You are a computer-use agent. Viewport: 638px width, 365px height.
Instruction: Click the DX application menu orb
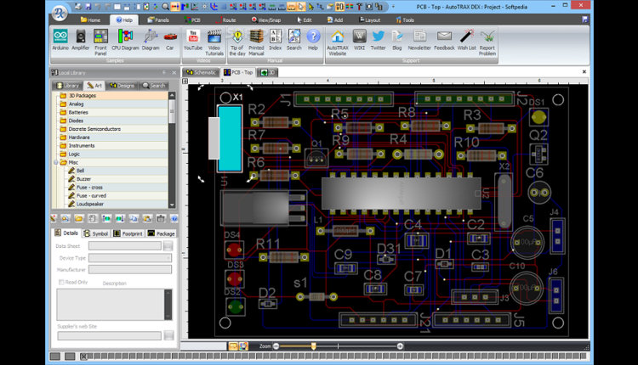(x=60, y=12)
